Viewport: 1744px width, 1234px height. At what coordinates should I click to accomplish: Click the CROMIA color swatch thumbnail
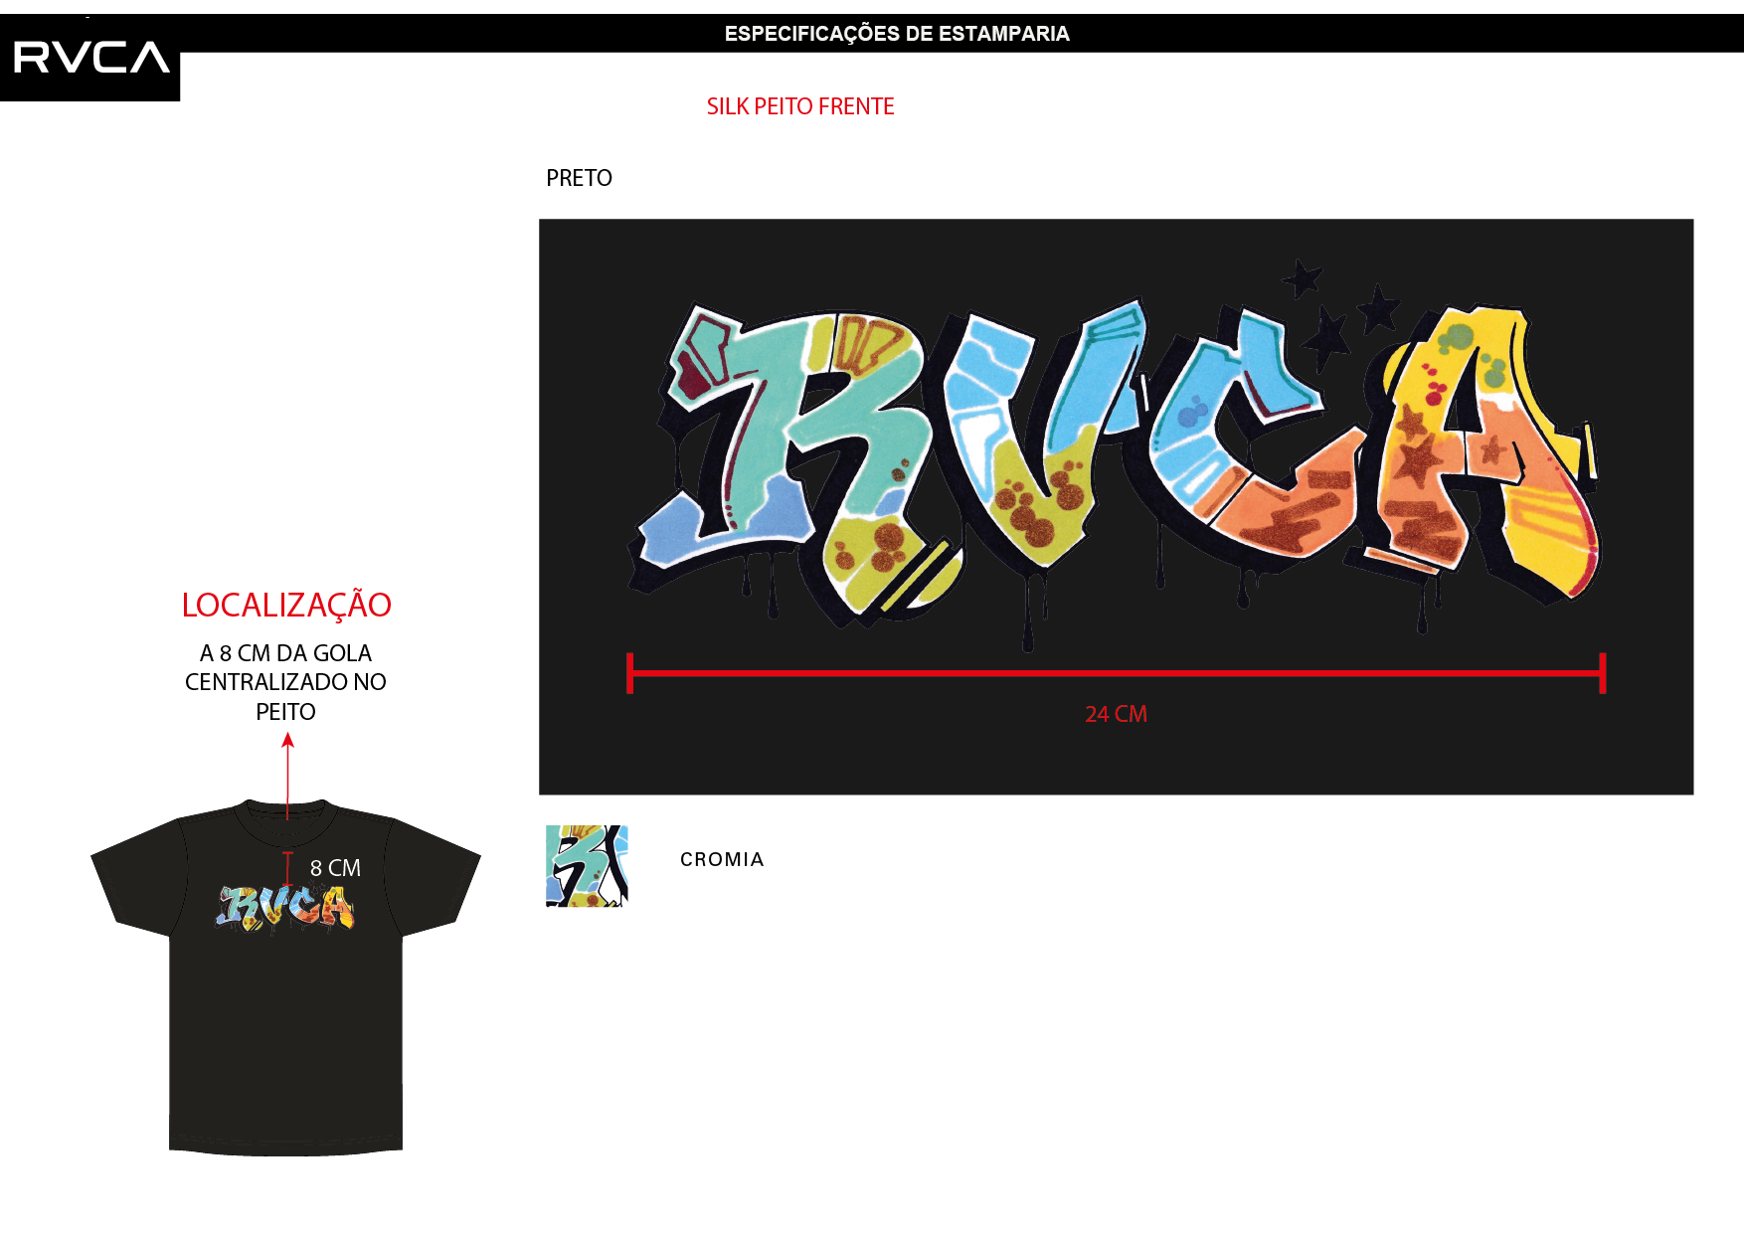pos(587,866)
